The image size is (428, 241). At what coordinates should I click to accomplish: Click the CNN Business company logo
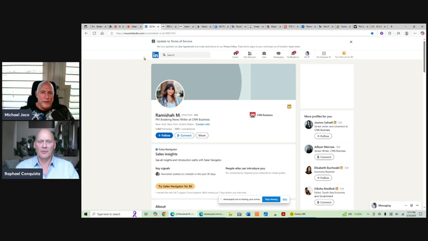tap(252, 115)
